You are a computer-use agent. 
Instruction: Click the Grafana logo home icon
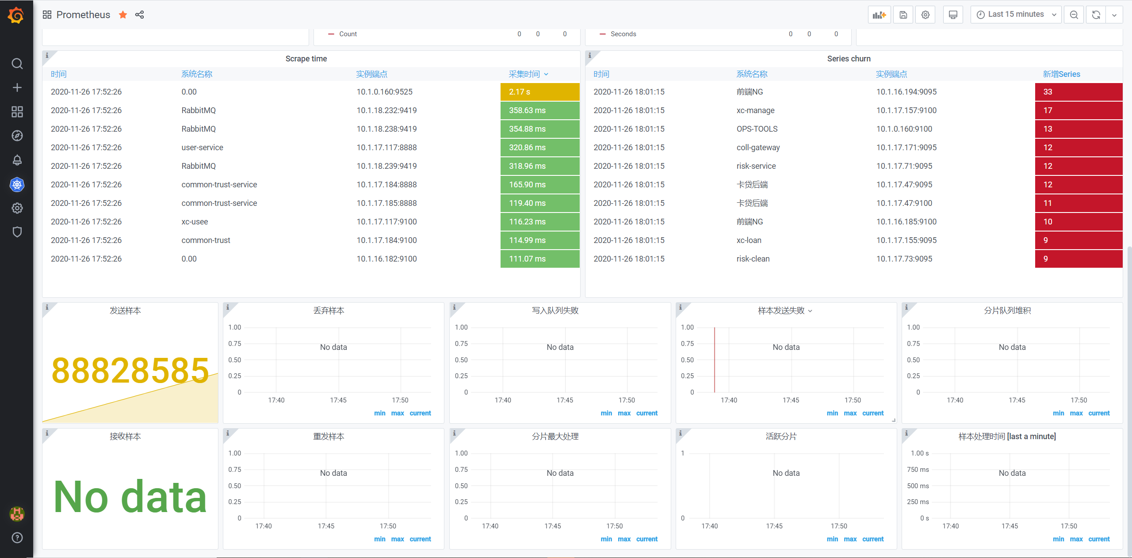click(16, 15)
